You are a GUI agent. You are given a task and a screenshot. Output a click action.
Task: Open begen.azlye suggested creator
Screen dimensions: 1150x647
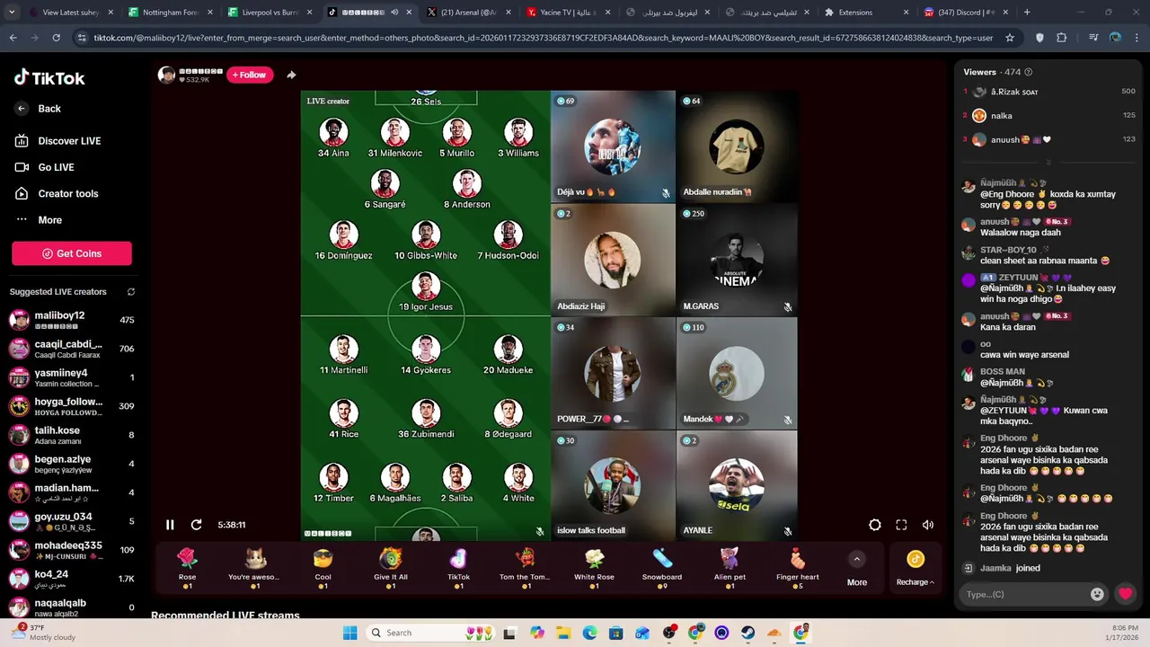72,464
